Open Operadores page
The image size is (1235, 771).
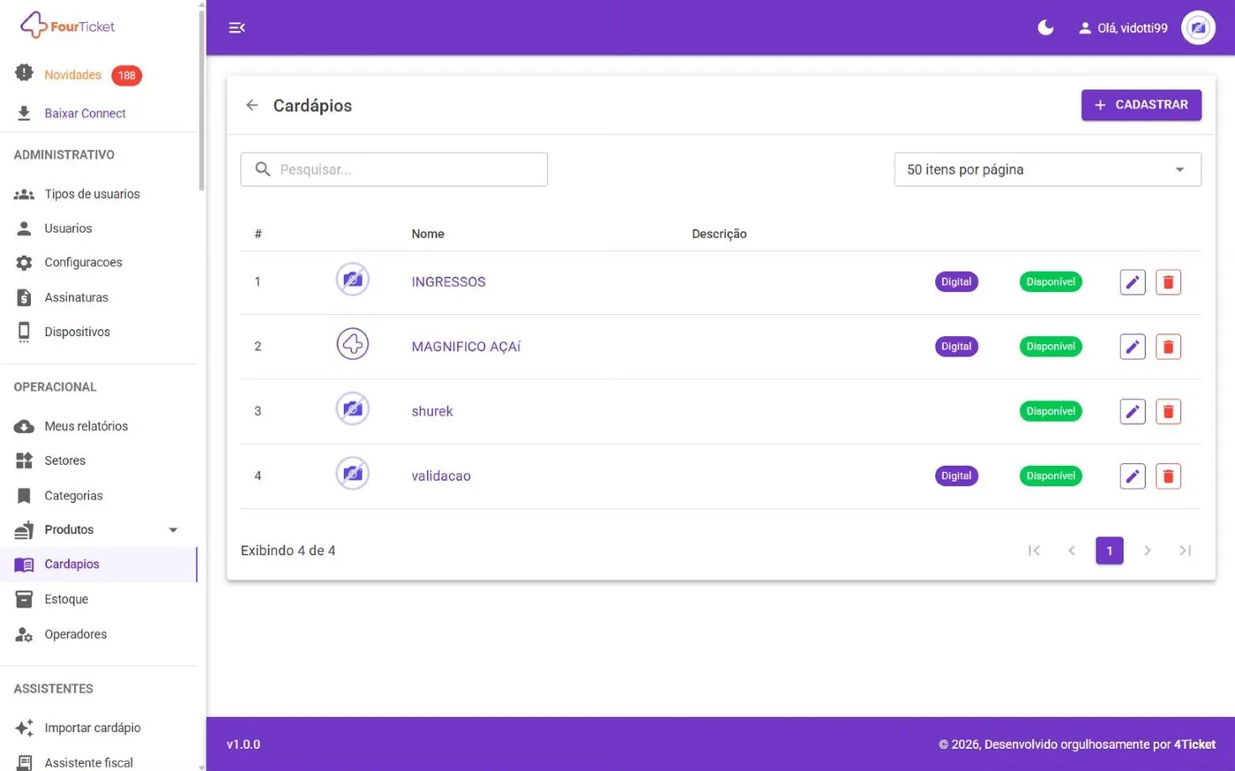(x=75, y=634)
